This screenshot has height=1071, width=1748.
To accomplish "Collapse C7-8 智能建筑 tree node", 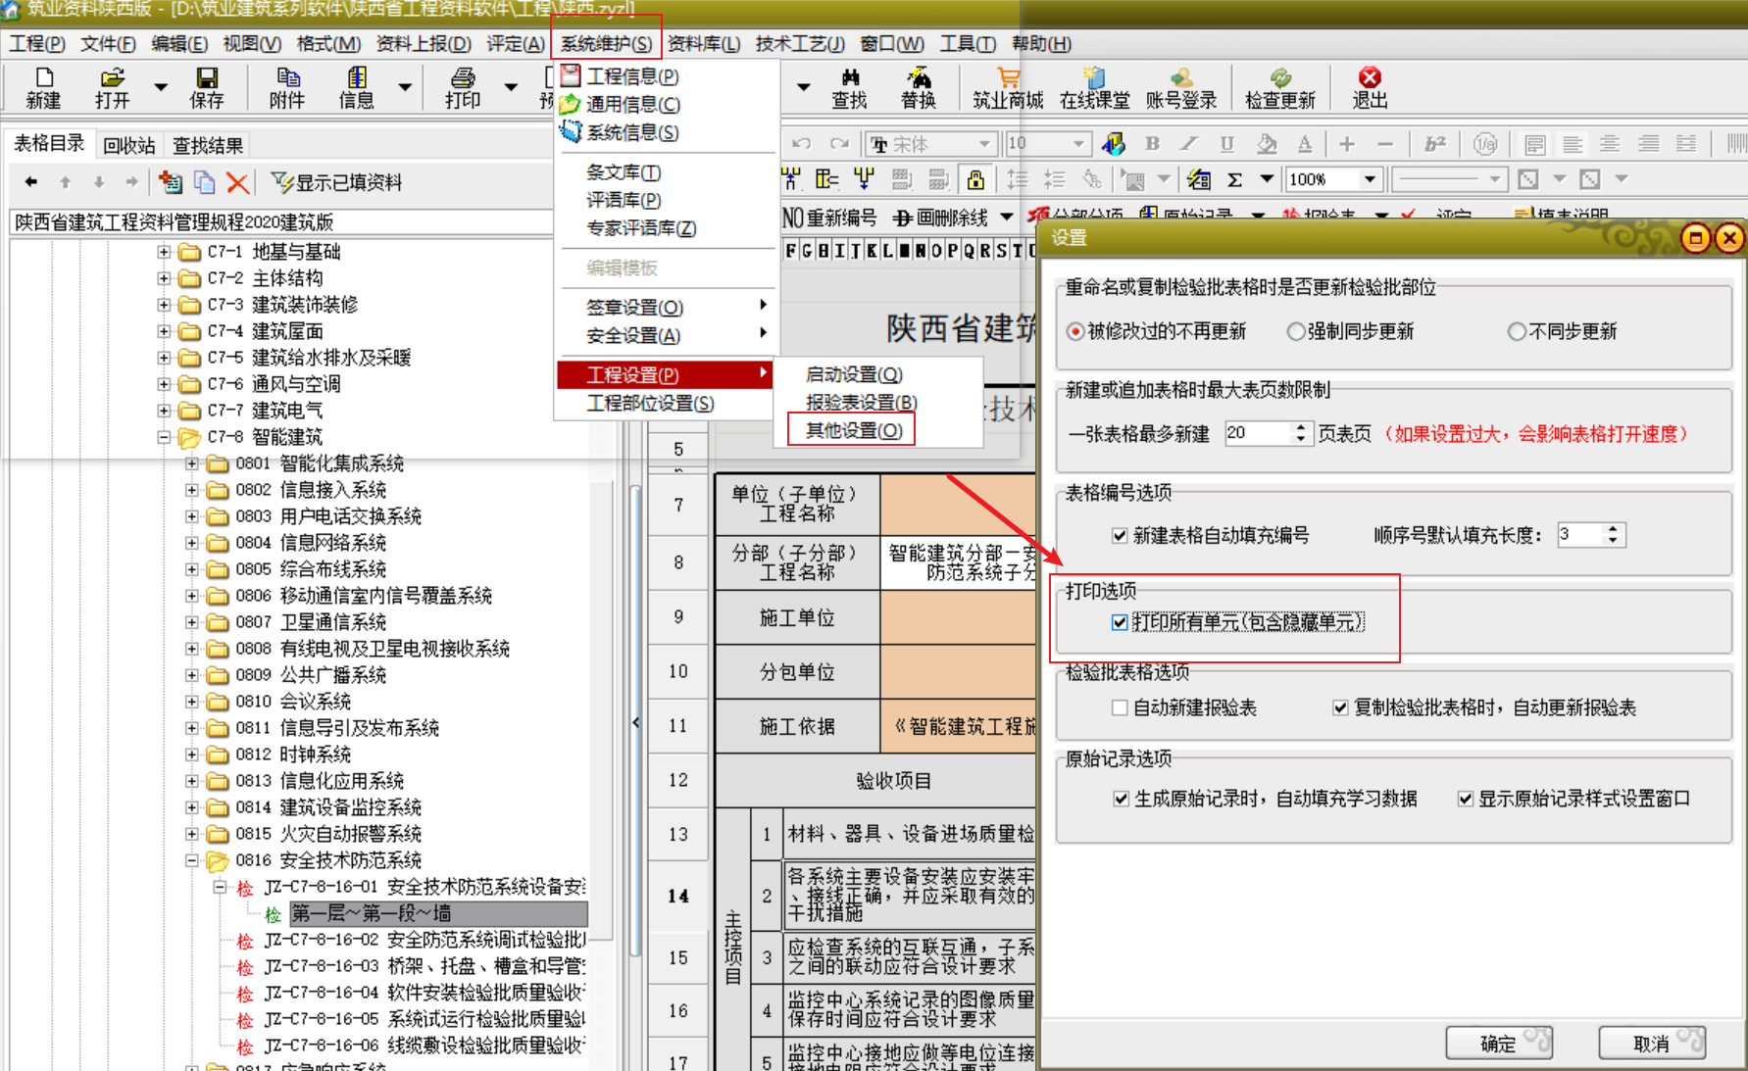I will pos(164,437).
